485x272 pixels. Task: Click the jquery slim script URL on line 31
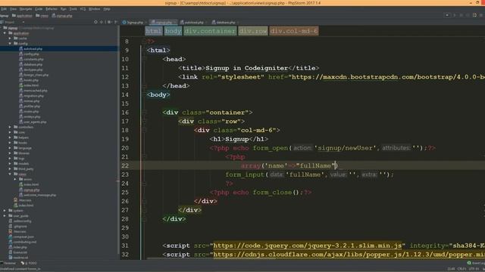point(308,246)
